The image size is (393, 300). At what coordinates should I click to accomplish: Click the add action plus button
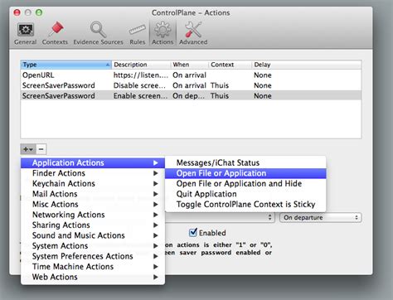28,149
